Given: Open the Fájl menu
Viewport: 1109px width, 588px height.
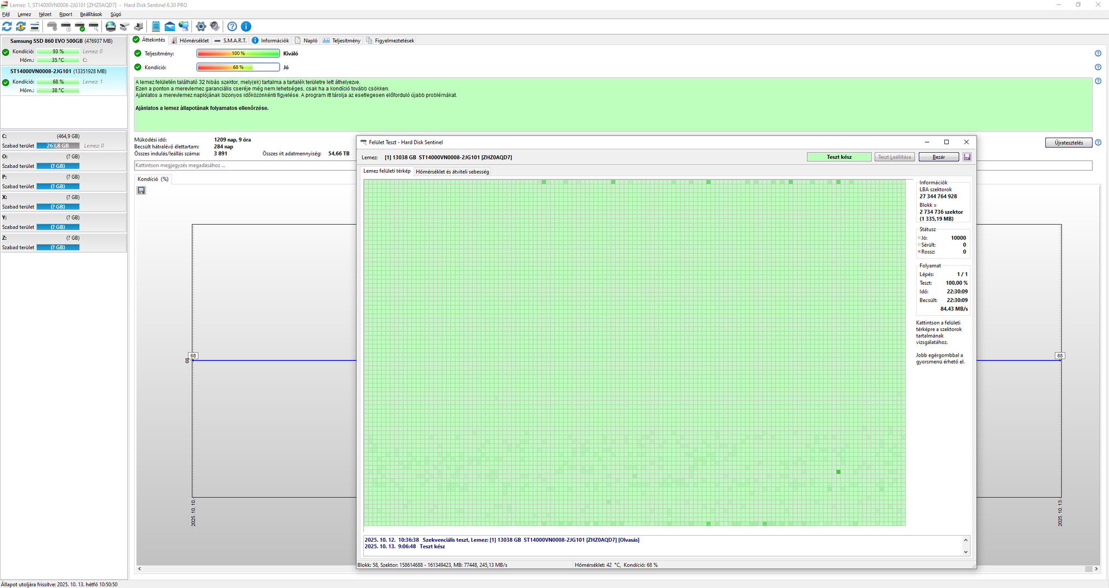Looking at the screenshot, I should (x=6, y=14).
